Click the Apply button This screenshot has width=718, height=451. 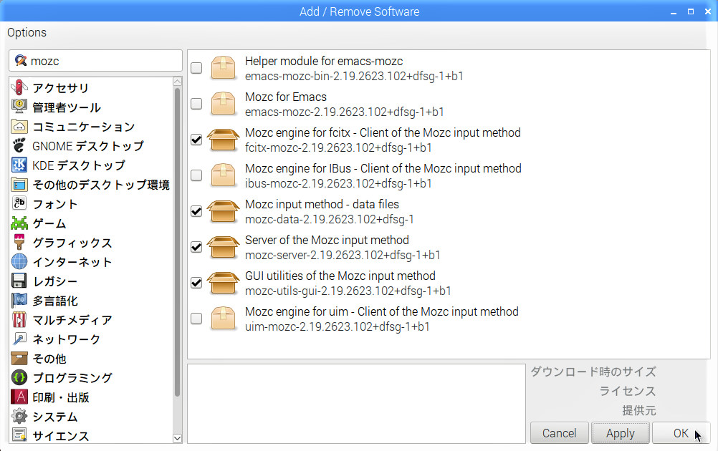pos(621,432)
